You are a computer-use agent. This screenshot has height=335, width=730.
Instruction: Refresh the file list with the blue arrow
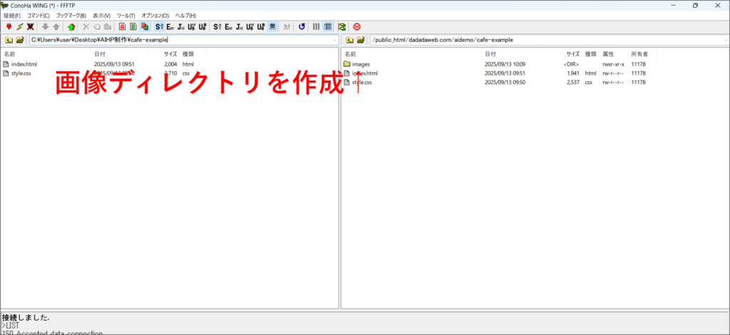302,26
